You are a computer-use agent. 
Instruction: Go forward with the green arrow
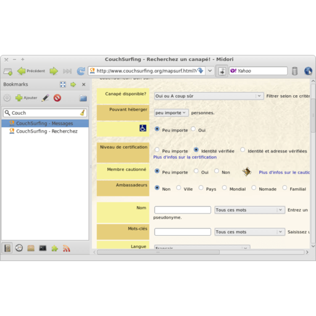pos(54,71)
